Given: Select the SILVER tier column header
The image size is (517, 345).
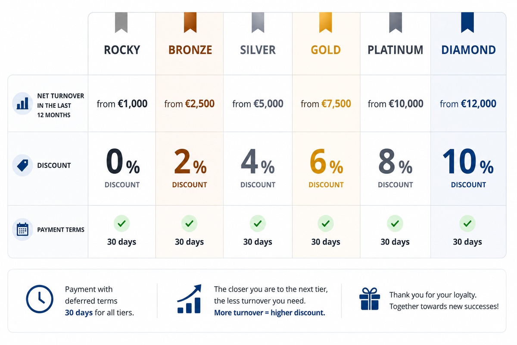Looking at the screenshot, I should coord(258,50).
